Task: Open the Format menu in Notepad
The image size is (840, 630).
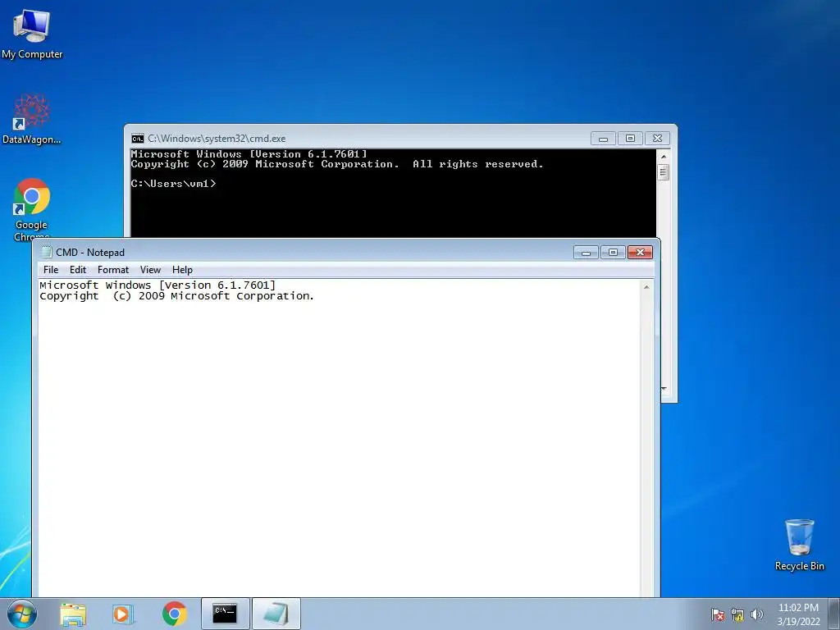Action: [113, 270]
